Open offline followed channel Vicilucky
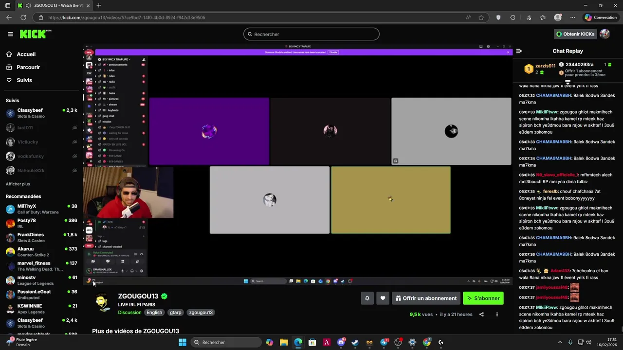Screen dimensions: 623x350 (x=41, y=142)
